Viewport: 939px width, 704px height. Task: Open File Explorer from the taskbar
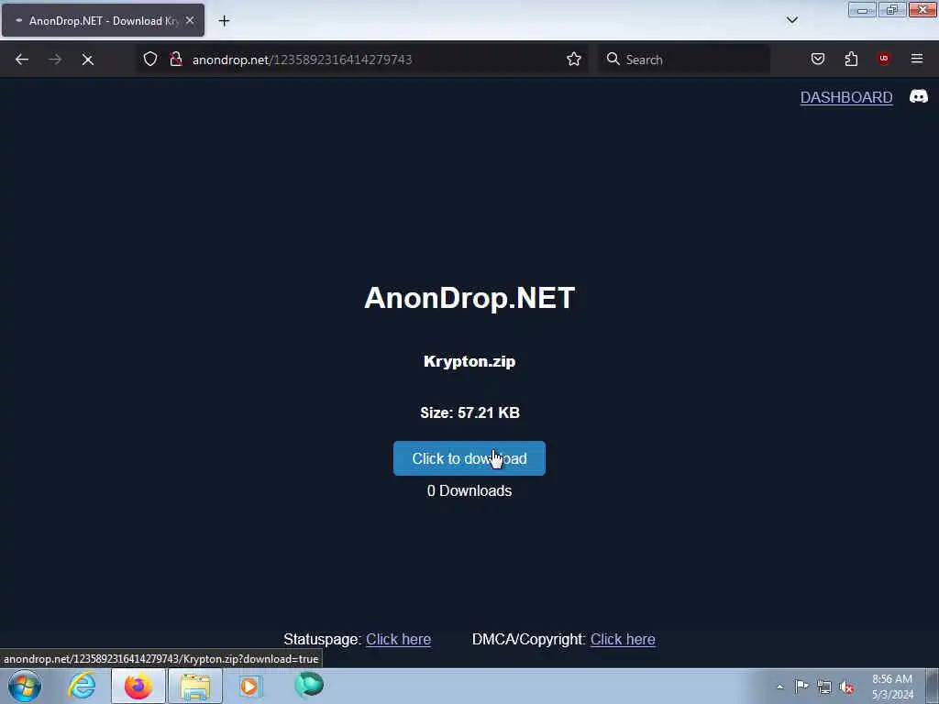click(195, 686)
